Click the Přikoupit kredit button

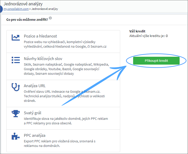coord(156,61)
